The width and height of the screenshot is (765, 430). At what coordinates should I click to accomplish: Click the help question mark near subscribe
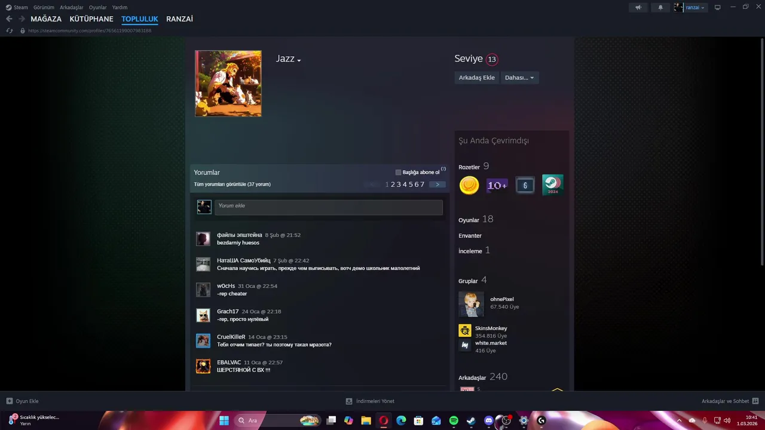pyautogui.click(x=443, y=170)
